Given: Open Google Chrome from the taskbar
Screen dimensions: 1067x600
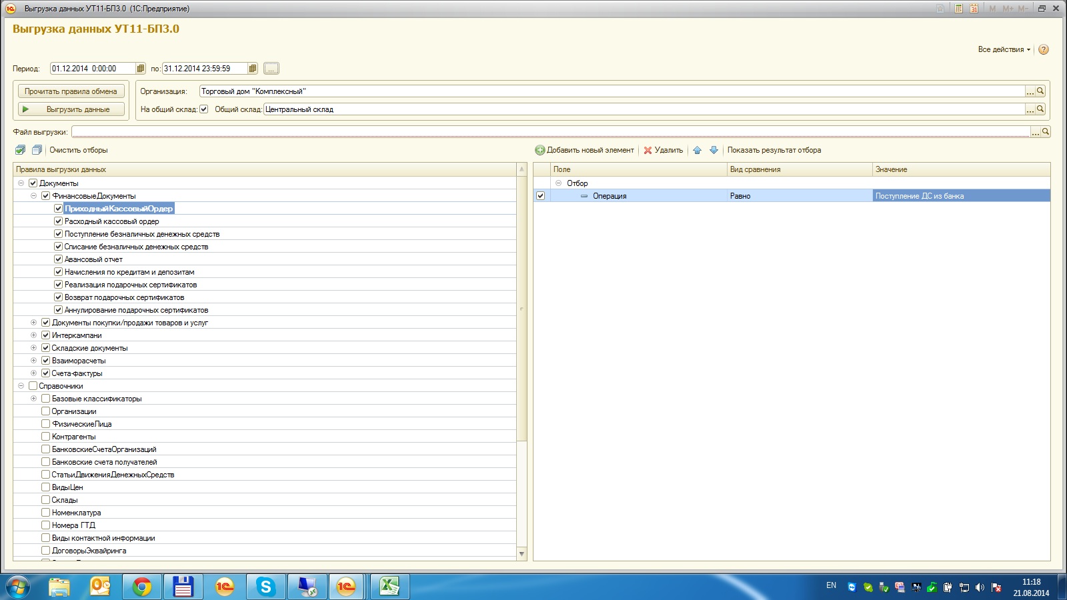Looking at the screenshot, I should [141, 587].
